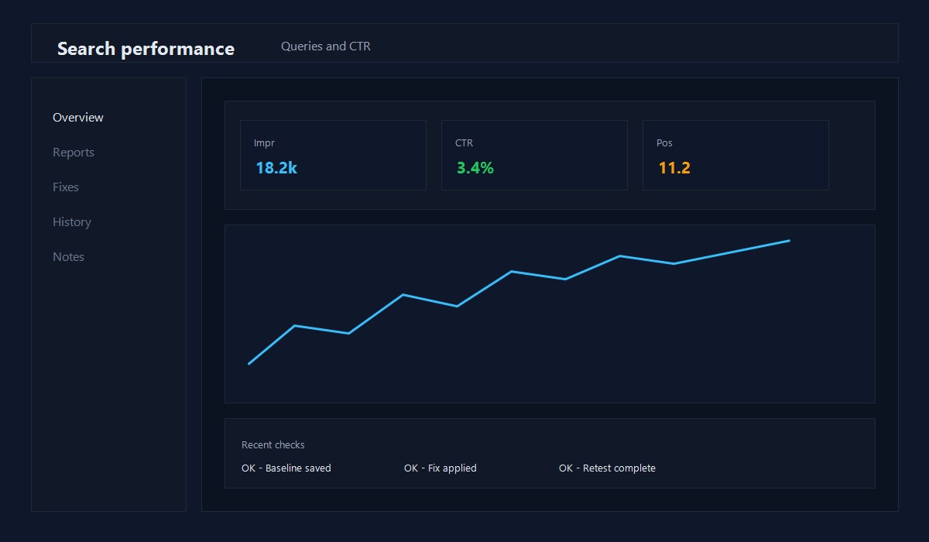
Task: Click the 3.4% CTR value
Action: (x=473, y=167)
